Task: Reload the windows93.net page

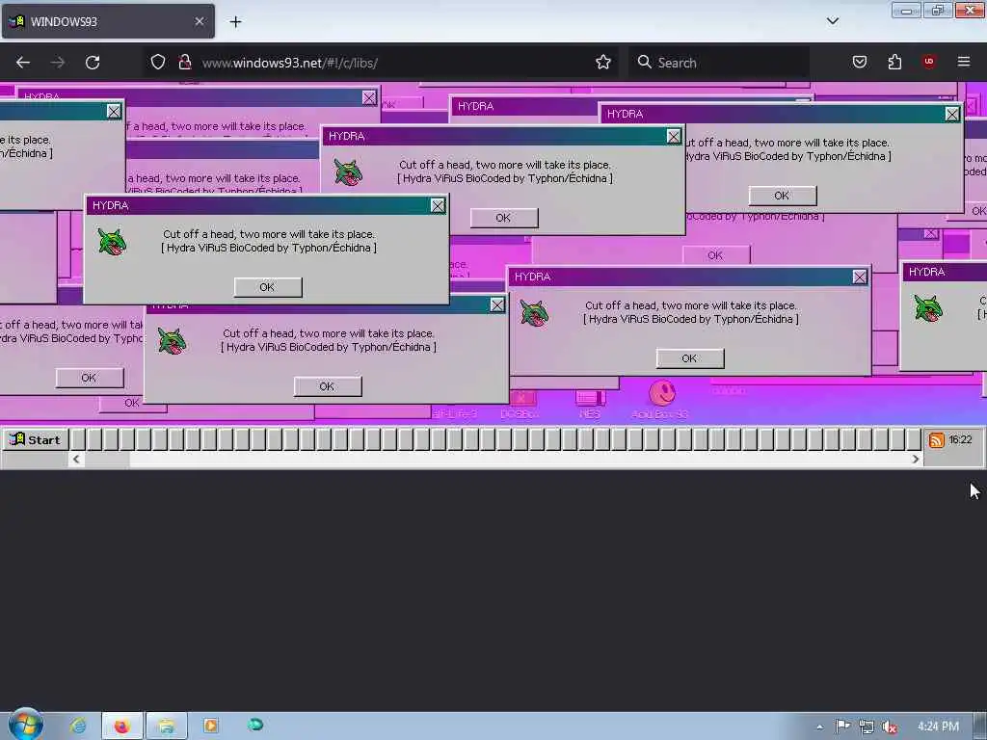Action: [93, 63]
